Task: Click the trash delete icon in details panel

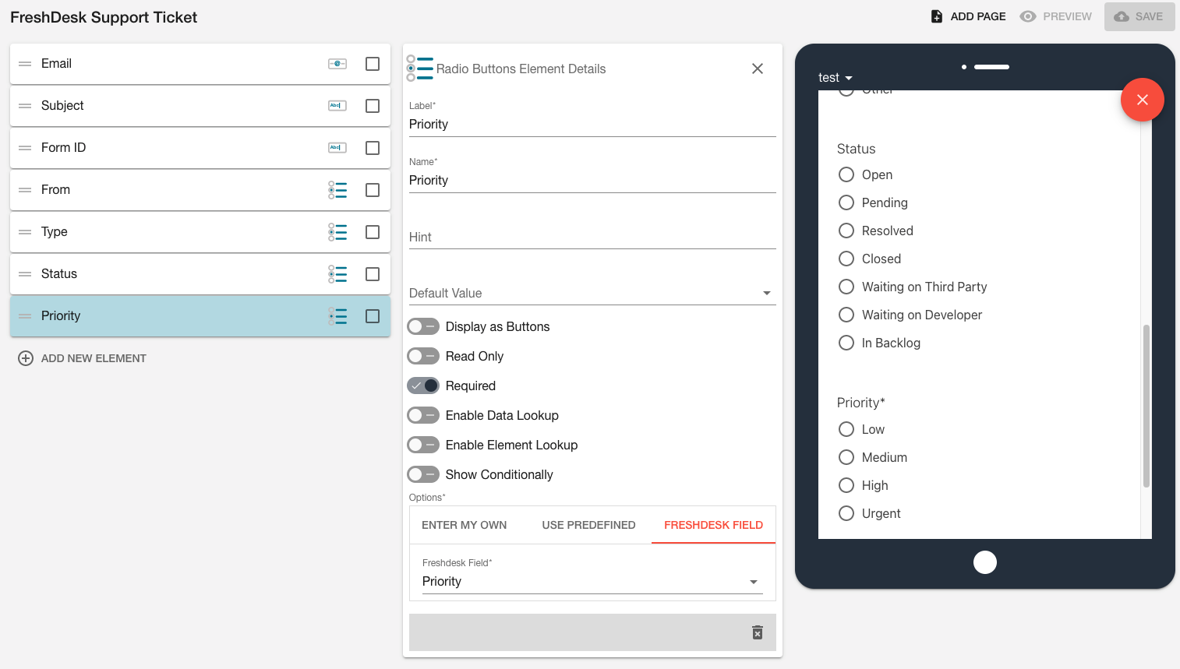Action: click(758, 632)
